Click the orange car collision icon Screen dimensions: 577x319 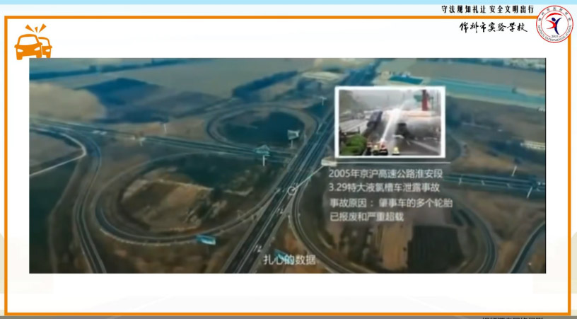coord(33,42)
